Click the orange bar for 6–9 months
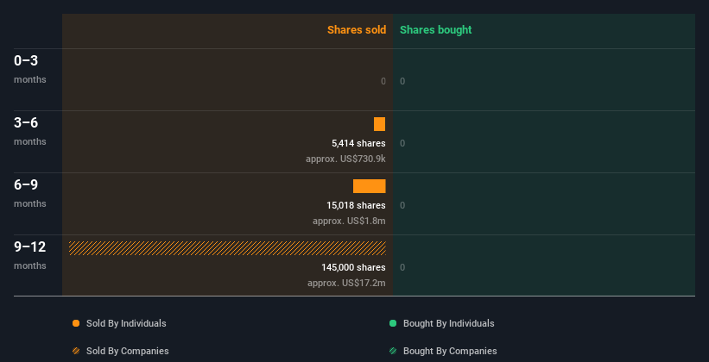709x362 pixels. (370, 186)
